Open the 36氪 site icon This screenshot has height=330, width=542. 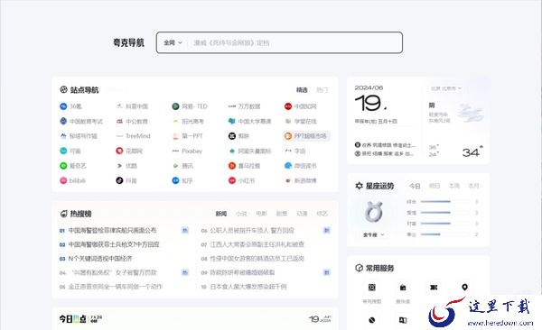click(63, 106)
